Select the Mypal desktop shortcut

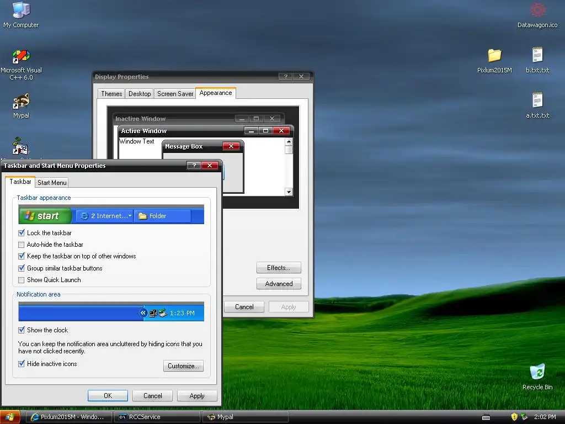click(x=21, y=106)
